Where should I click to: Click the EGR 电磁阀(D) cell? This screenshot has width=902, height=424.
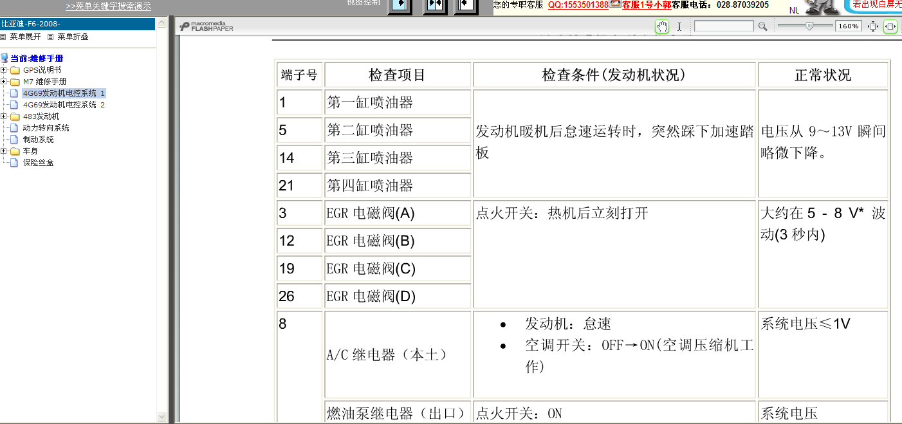click(398, 296)
